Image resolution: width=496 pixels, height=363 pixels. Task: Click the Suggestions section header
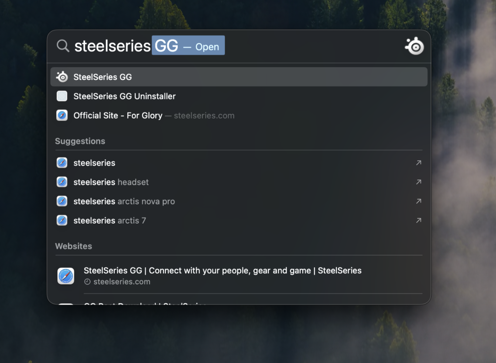[80, 141]
